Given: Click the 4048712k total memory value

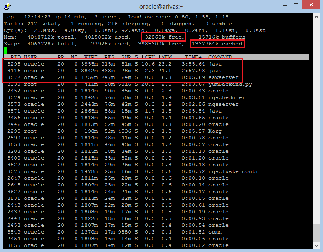Looking at the screenshot, I should [x=52, y=37].
